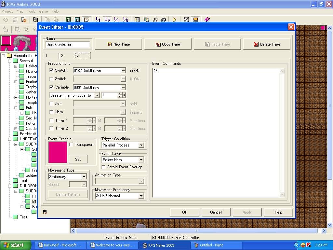Start Test Play with green arrow icon
This screenshot has width=333, height=250.
click(175, 19)
